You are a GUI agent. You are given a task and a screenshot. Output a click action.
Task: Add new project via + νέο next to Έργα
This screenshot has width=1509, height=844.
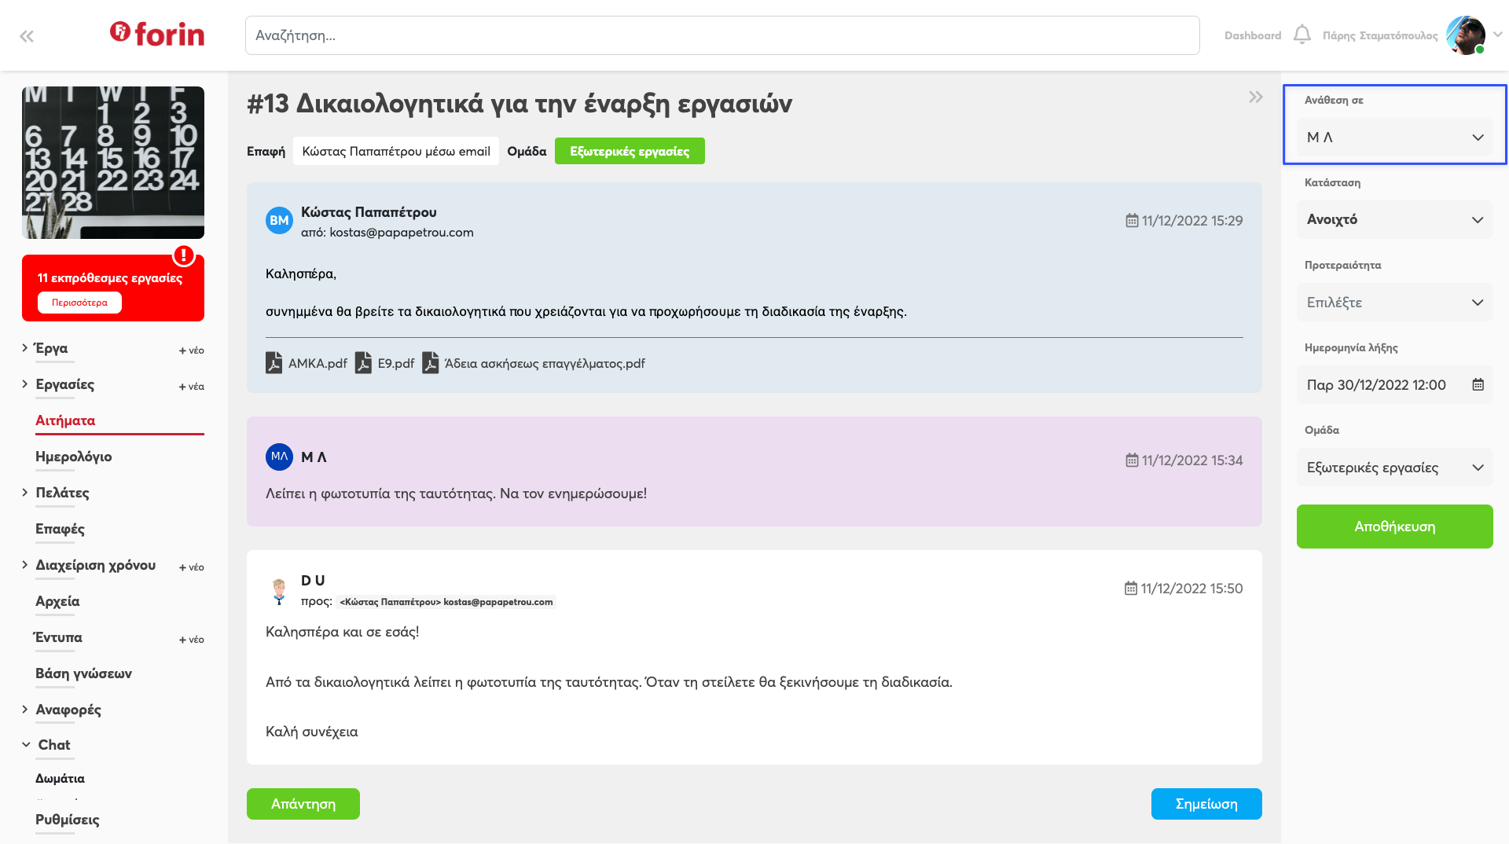click(x=191, y=350)
